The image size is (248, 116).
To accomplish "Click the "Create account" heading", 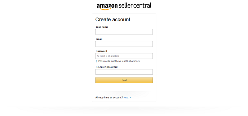I will (113, 19).
